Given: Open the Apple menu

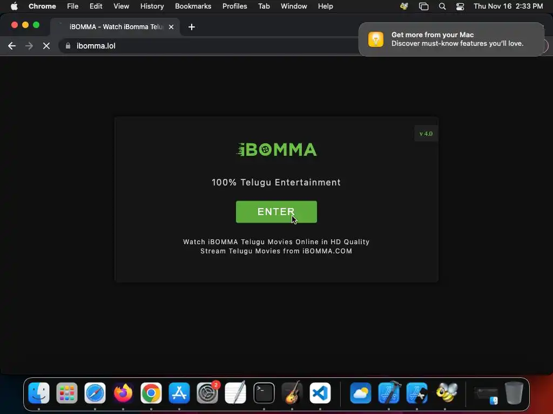Looking at the screenshot, I should click(x=14, y=6).
